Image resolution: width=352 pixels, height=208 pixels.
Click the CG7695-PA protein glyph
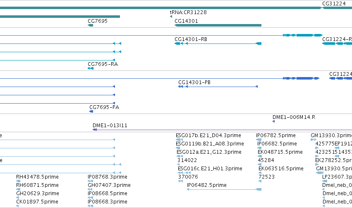tap(91, 111)
